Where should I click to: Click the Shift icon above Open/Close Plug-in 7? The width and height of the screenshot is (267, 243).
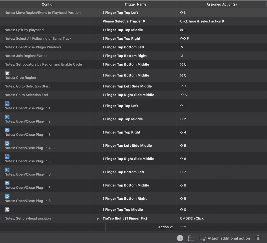click(x=7, y=183)
